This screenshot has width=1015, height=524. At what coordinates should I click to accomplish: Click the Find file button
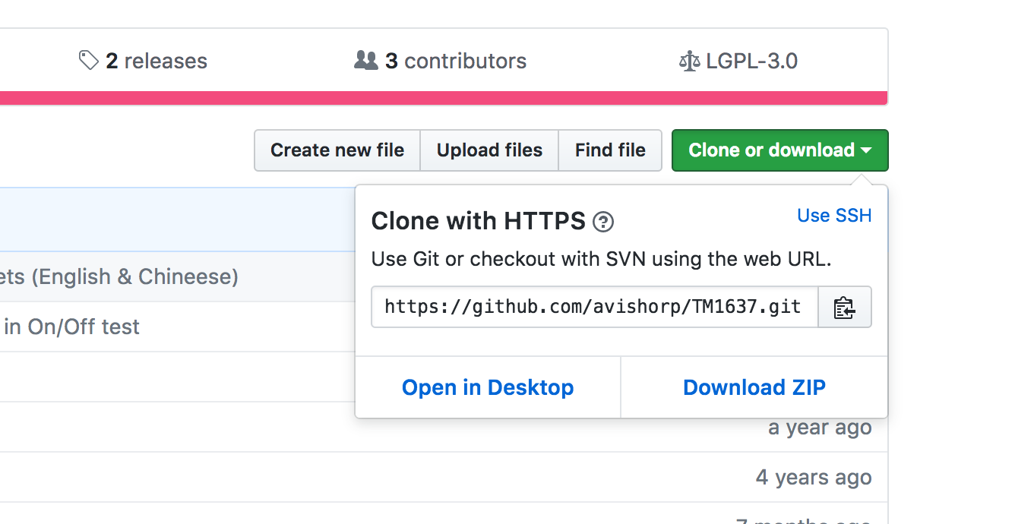pyautogui.click(x=610, y=150)
